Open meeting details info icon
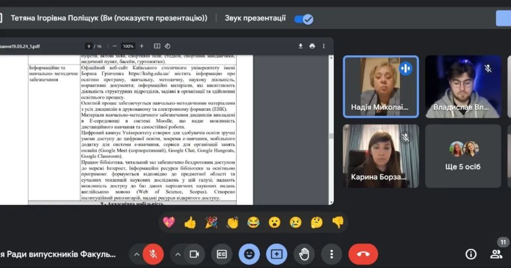 [x=471, y=254]
